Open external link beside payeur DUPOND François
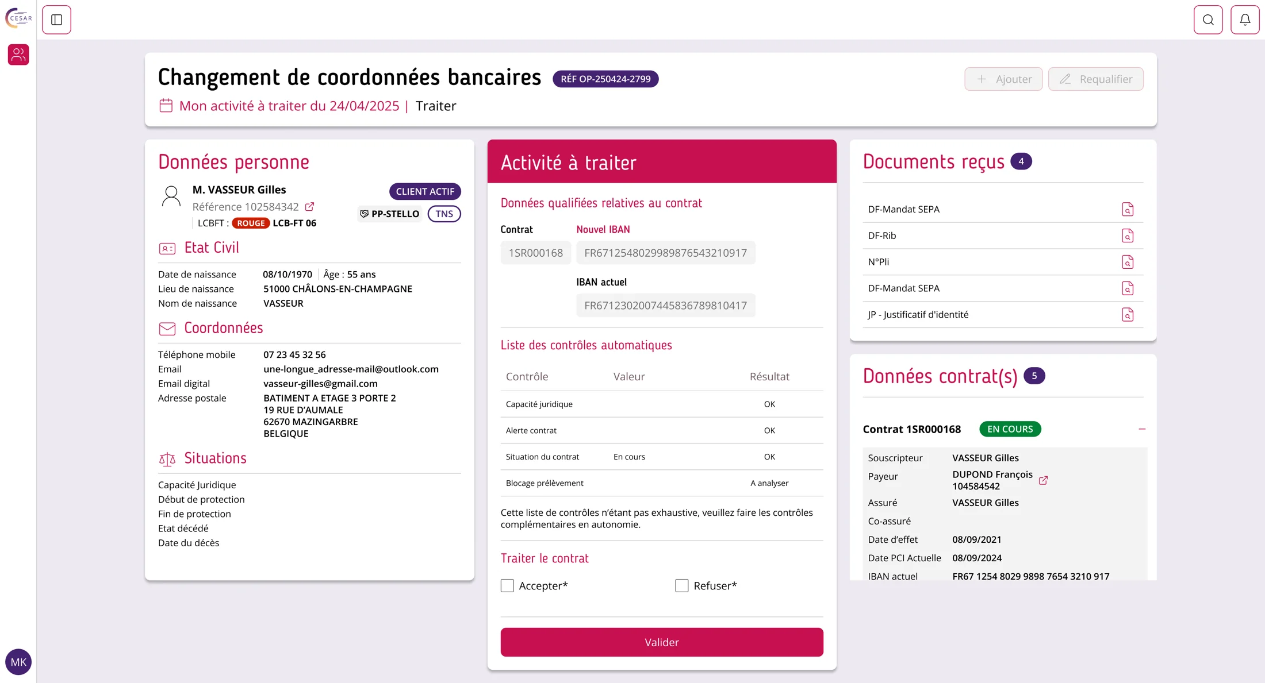 [1043, 480]
